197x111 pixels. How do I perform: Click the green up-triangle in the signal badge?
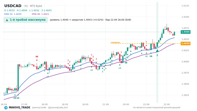click(7, 20)
